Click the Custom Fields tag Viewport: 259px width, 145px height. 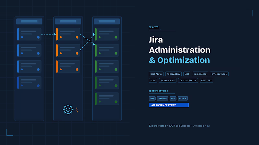(188, 80)
